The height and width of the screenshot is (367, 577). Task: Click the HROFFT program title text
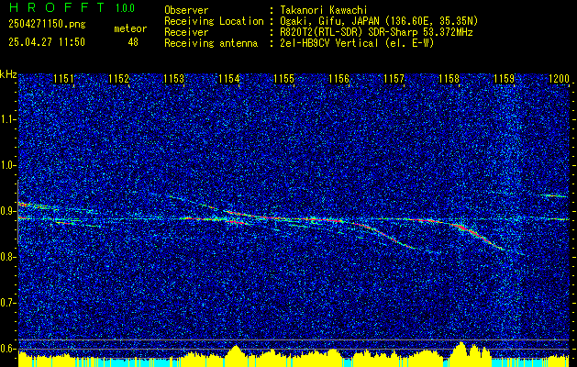click(57, 7)
